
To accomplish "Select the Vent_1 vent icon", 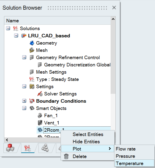I will pos(40,123).
